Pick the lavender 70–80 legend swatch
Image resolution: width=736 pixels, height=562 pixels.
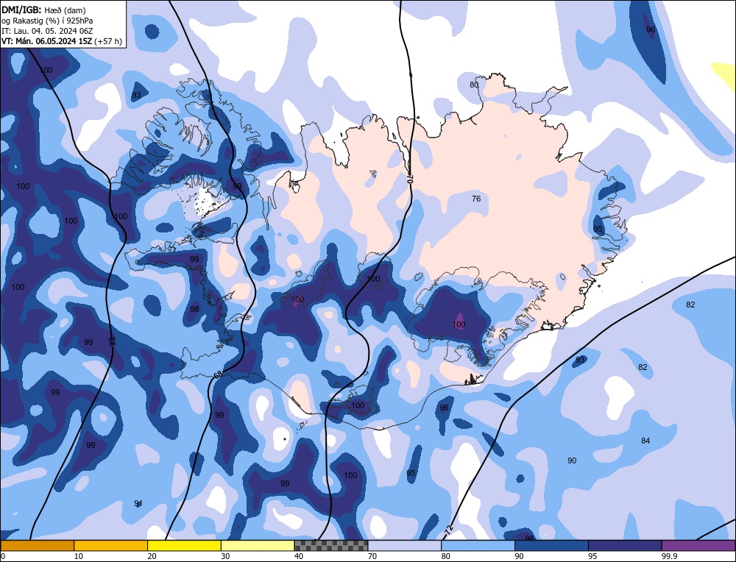[405, 546]
